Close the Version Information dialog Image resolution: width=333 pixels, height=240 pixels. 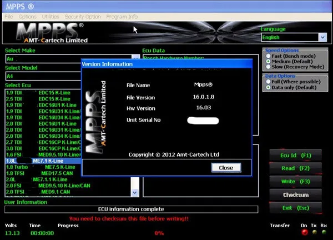(x=226, y=168)
